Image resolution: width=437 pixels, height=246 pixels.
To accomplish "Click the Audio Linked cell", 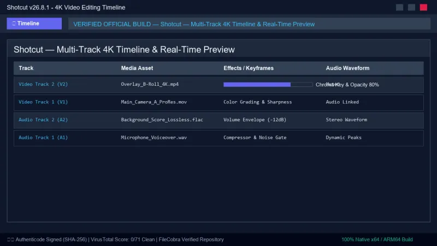I will click(x=342, y=102).
